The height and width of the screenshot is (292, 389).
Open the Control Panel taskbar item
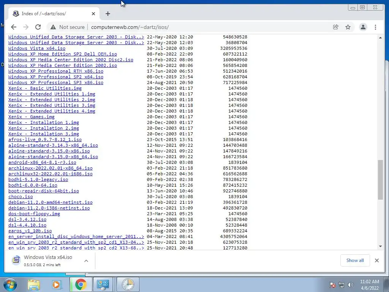coord(103,284)
